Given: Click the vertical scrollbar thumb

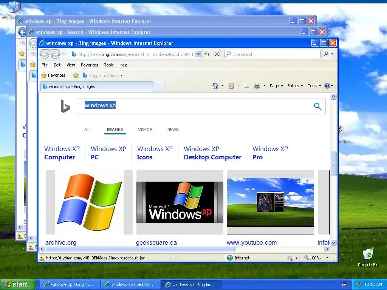Looking at the screenshot, I should point(333,164).
